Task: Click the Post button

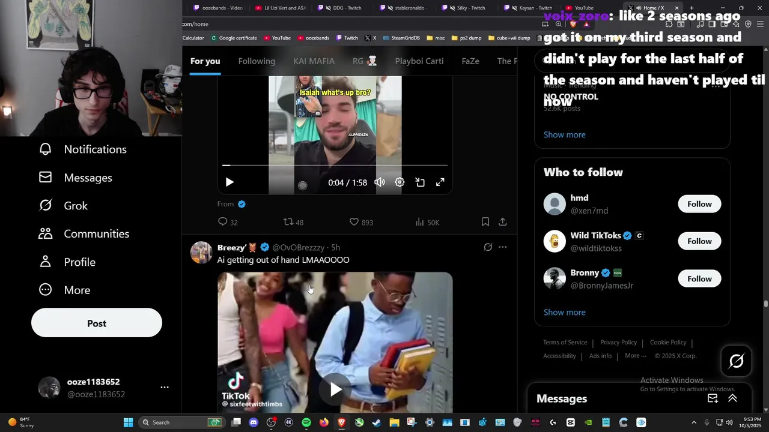Action: (97, 323)
